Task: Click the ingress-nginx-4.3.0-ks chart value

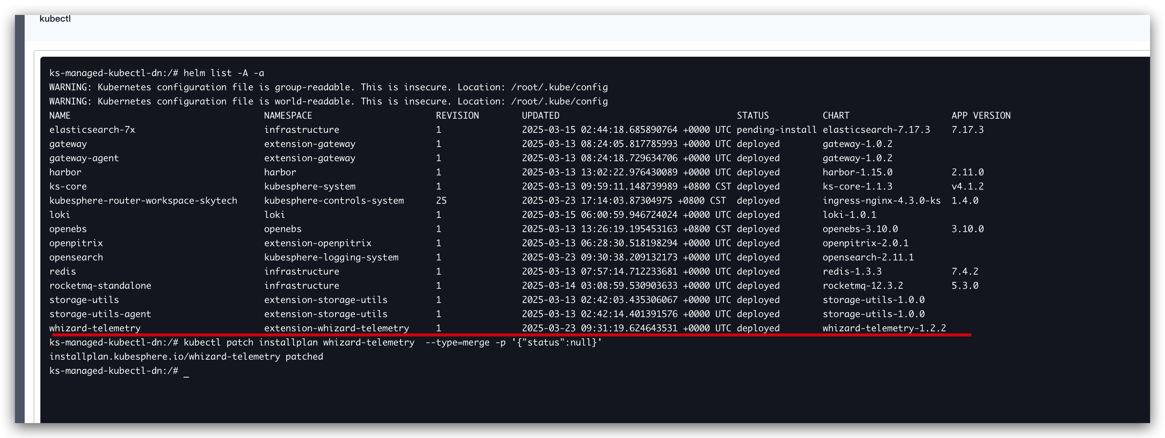Action: pos(881,201)
